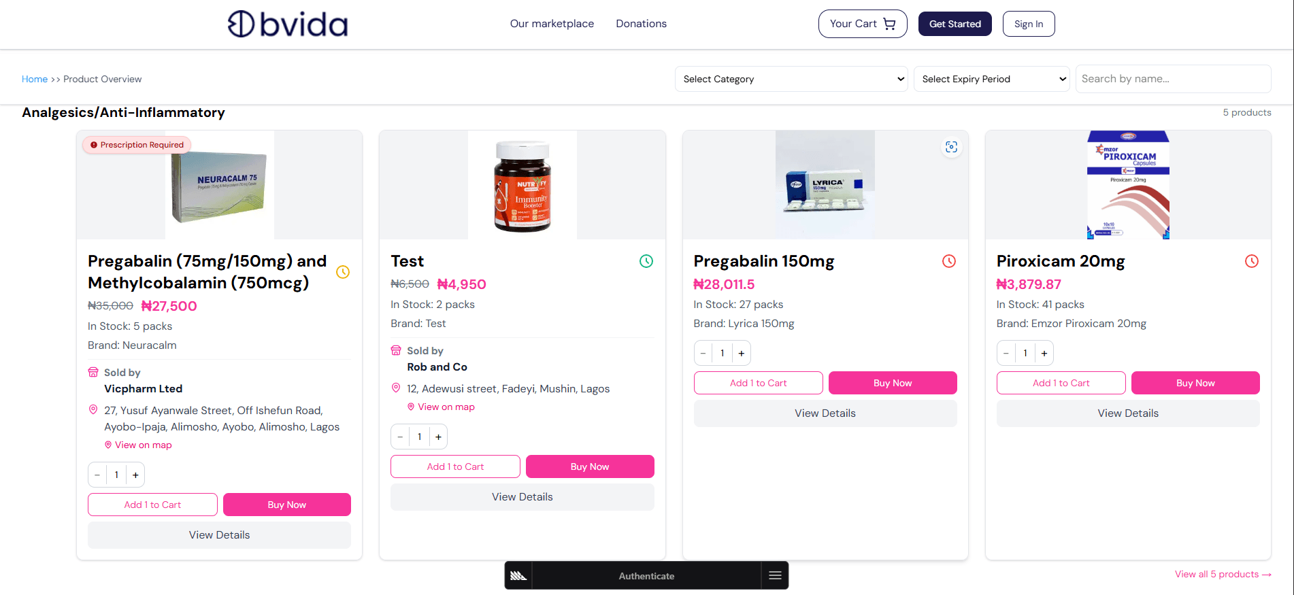The image size is (1294, 595).
Task: Open the Select Expiry Period dropdown
Action: [991, 79]
